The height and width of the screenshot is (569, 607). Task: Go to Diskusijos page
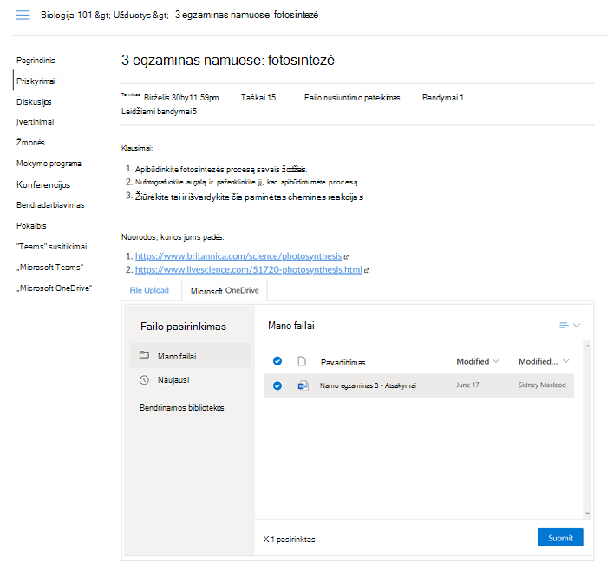[34, 102]
